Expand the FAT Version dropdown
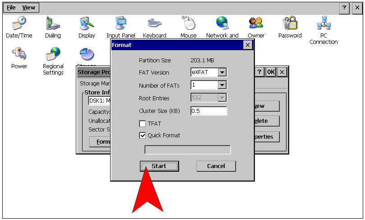This screenshot has width=365, height=220. click(x=222, y=72)
